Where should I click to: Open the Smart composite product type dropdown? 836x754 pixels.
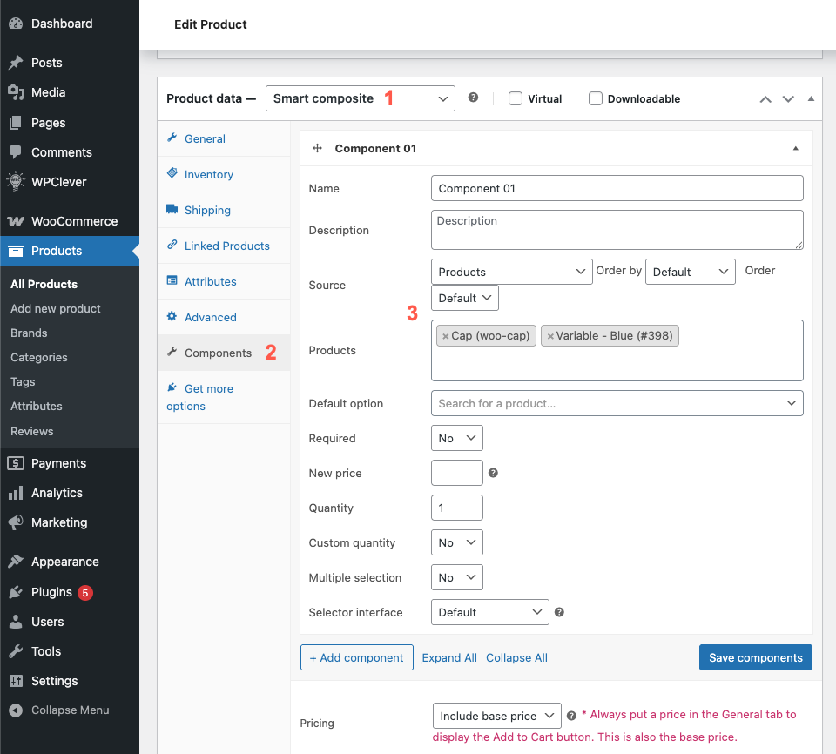point(360,98)
